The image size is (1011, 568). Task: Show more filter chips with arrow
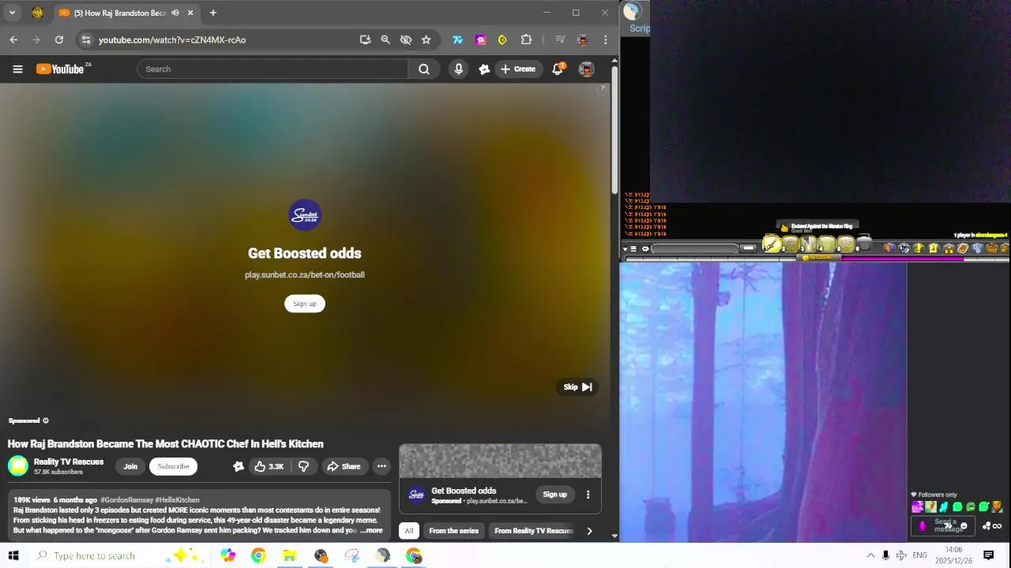[589, 531]
